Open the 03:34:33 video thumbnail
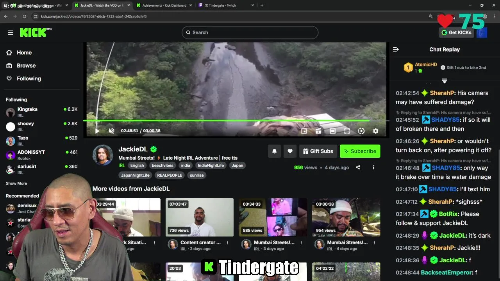 pos(273,217)
